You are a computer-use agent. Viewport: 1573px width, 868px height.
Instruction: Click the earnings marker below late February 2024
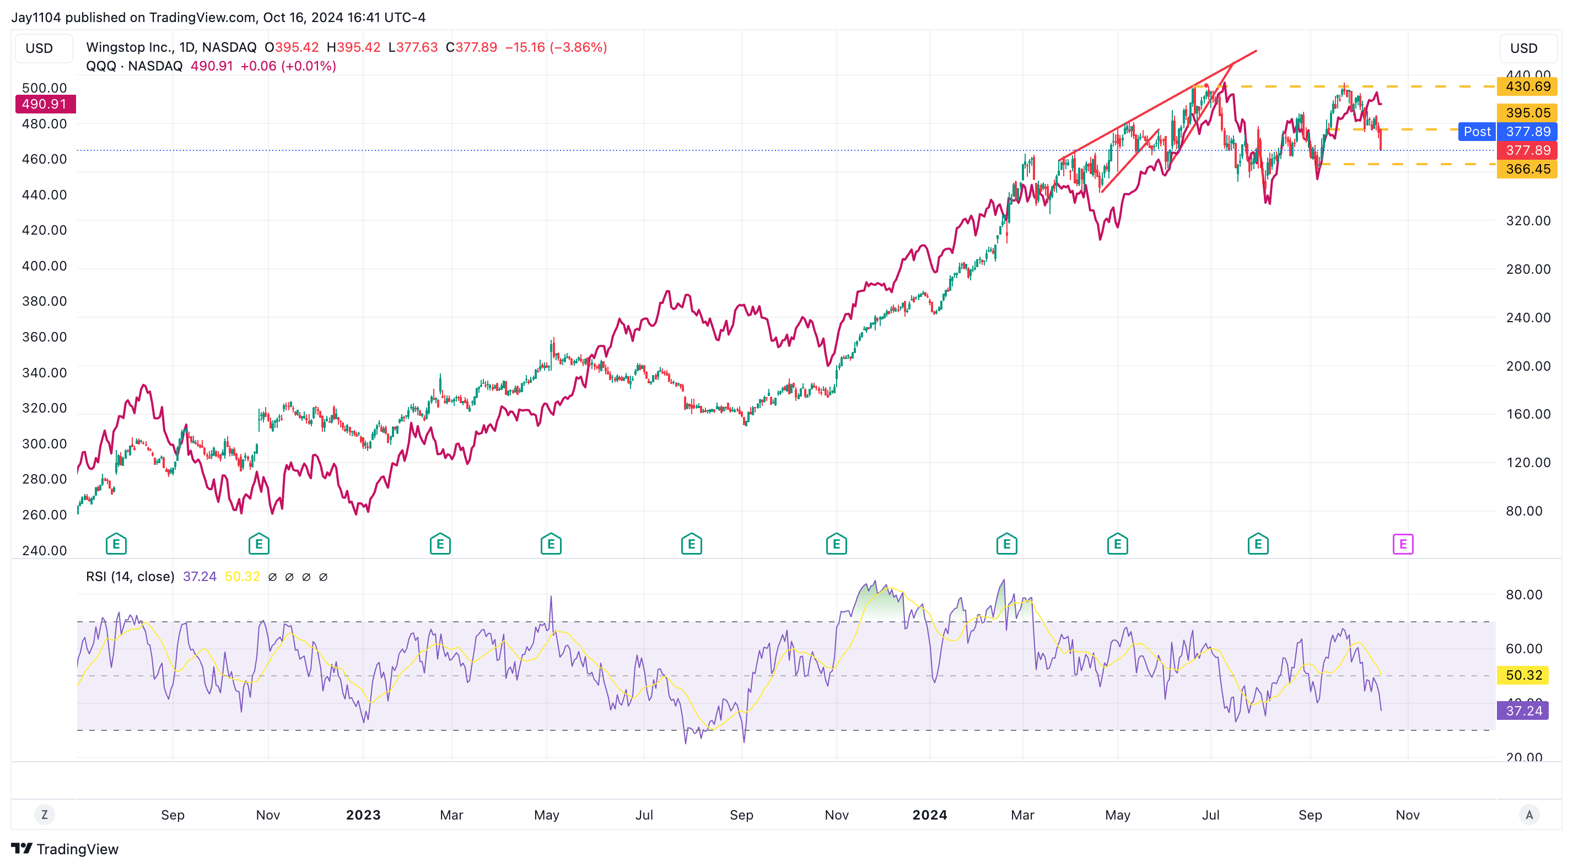point(1006,543)
